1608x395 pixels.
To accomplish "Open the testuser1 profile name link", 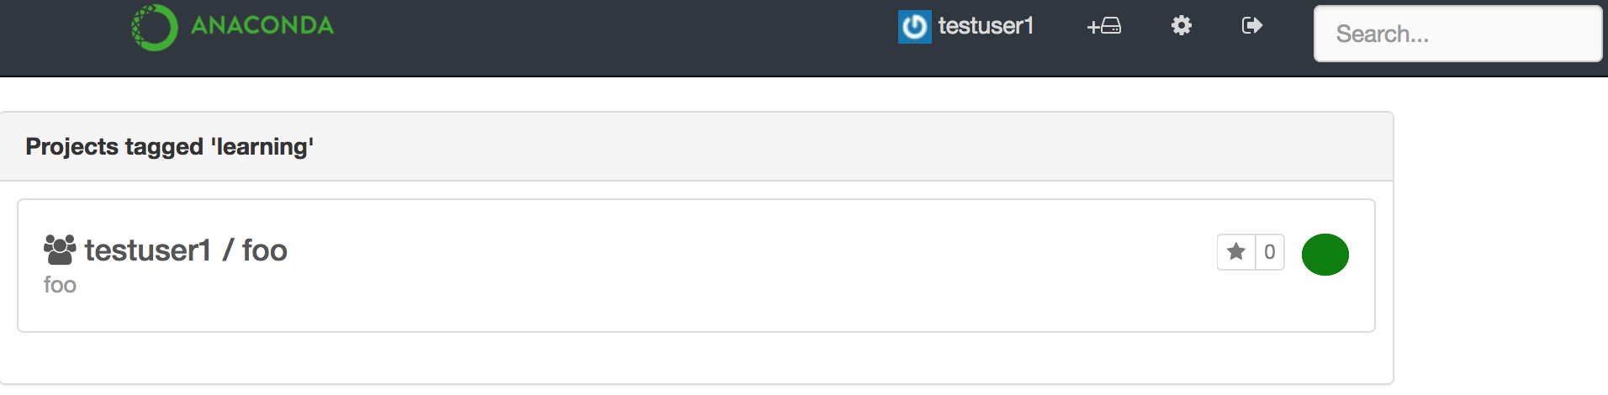I will (986, 26).
